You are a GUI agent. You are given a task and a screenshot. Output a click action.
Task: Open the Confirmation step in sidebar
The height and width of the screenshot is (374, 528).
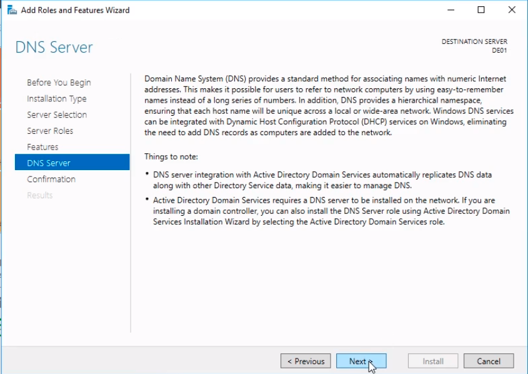pos(51,179)
